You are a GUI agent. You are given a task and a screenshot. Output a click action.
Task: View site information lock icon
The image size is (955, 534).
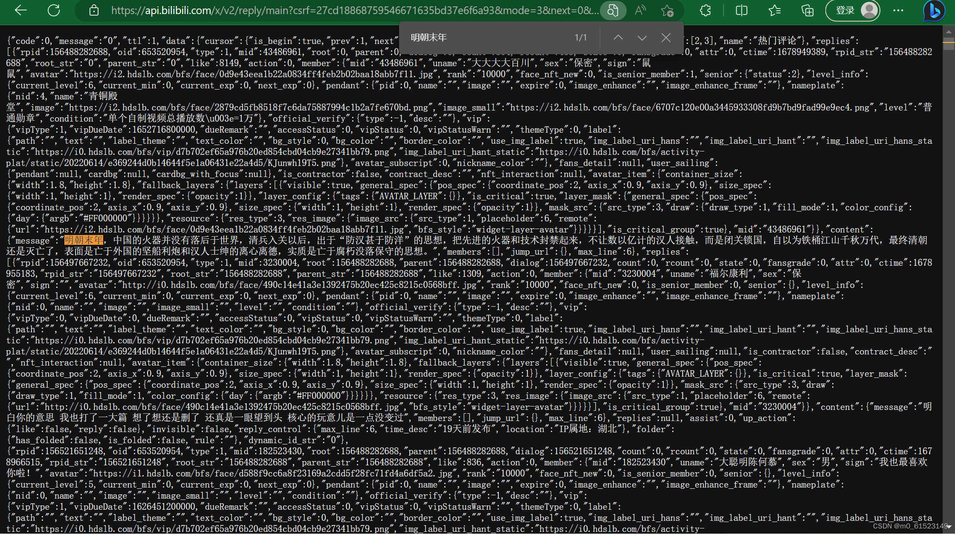(x=94, y=11)
